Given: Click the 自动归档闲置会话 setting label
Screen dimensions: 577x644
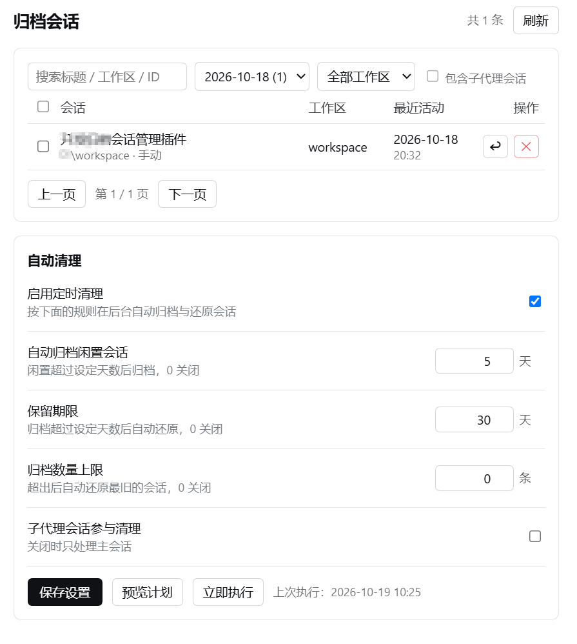Looking at the screenshot, I should tap(77, 353).
